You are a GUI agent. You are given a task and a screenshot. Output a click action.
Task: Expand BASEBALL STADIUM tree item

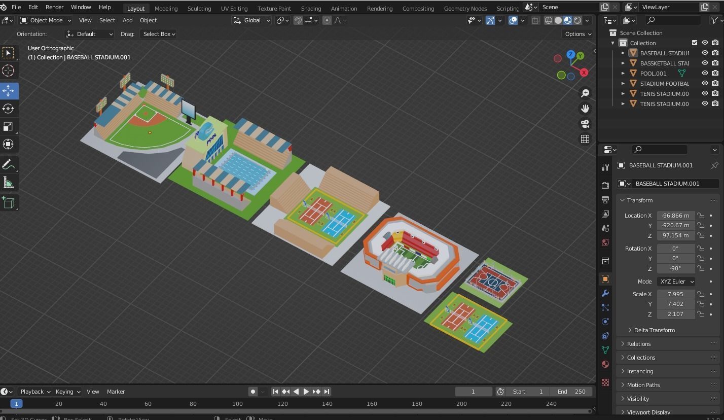coord(623,53)
